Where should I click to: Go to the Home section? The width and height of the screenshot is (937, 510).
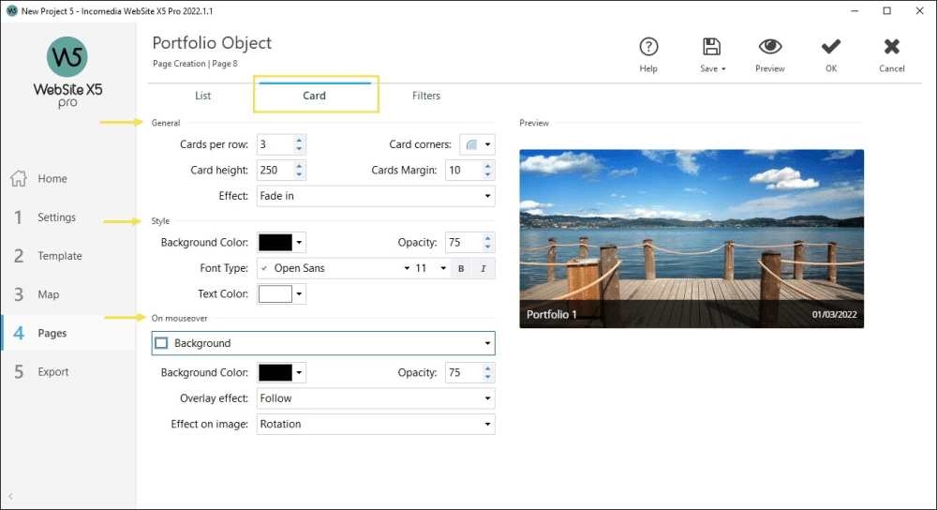pyautogui.click(x=52, y=179)
